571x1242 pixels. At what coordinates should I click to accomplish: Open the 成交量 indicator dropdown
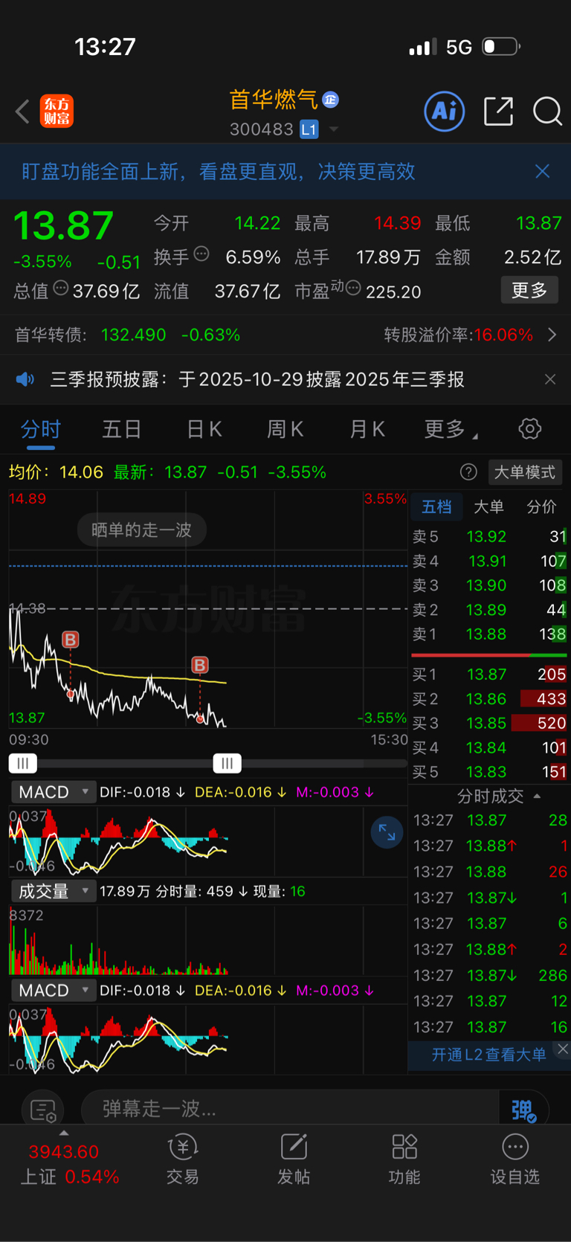click(x=54, y=891)
